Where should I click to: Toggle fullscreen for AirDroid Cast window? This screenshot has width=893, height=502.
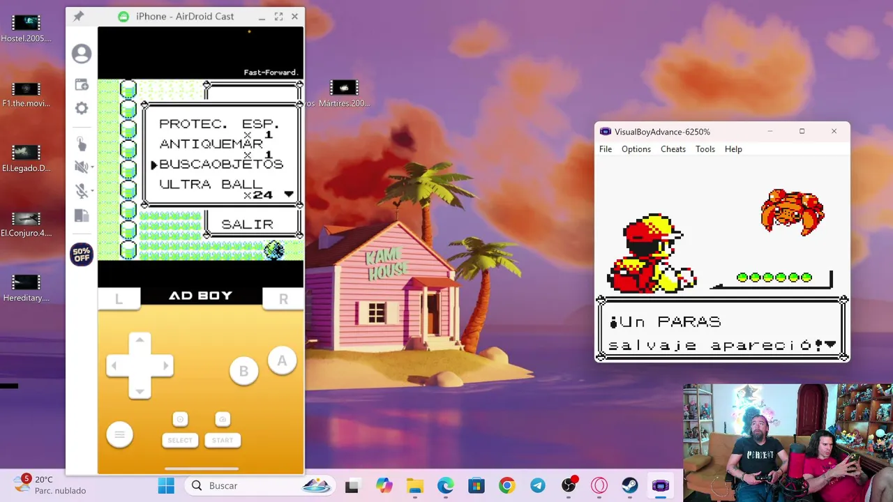278,16
